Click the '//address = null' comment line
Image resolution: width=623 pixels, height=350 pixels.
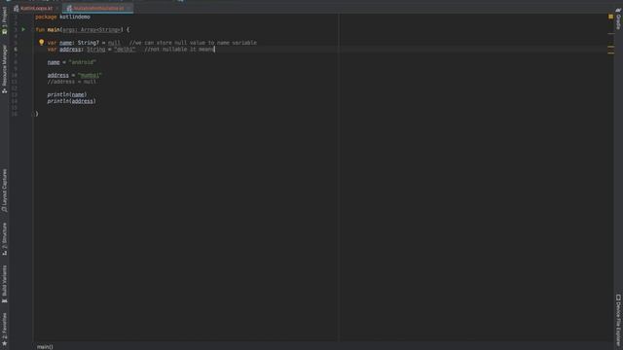pos(71,82)
